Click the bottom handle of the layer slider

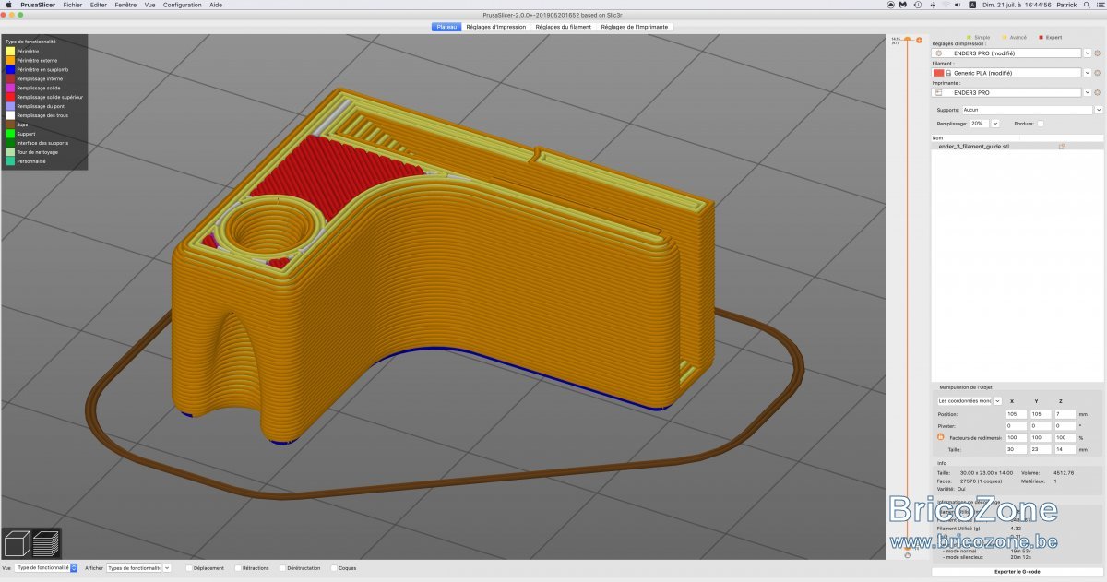pyautogui.click(x=908, y=547)
